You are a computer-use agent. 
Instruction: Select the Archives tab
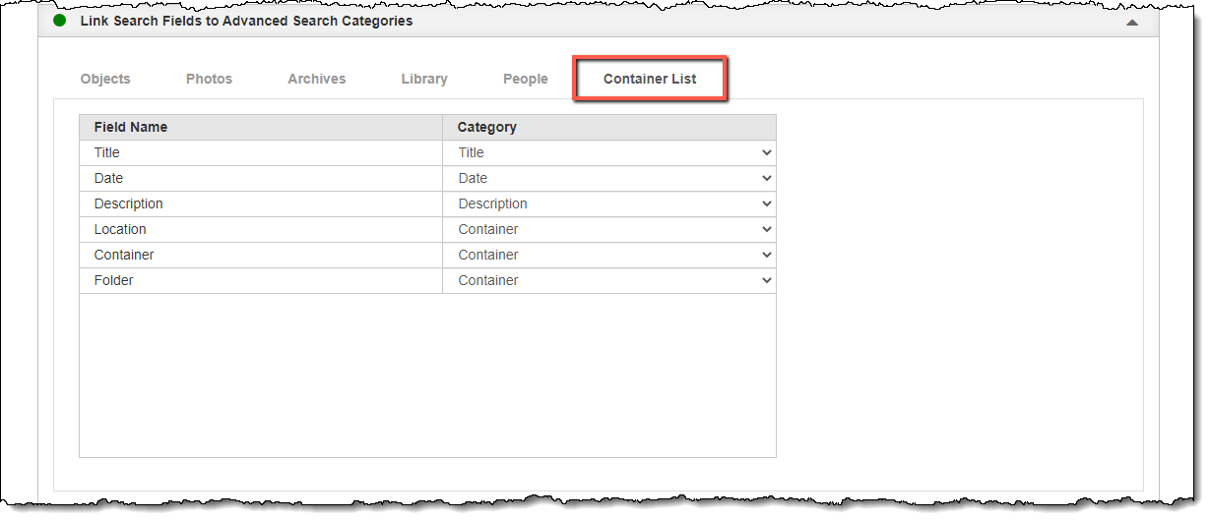(x=316, y=79)
